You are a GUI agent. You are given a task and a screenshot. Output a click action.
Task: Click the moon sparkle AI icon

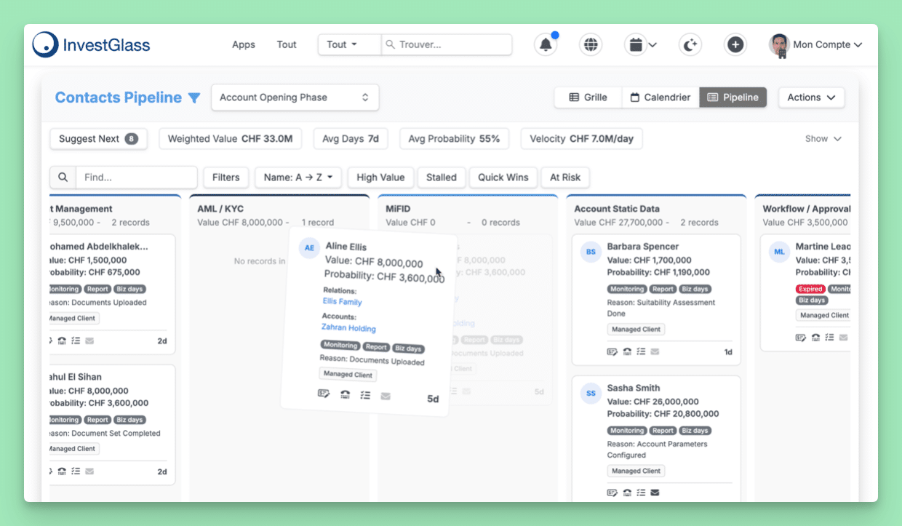(690, 44)
